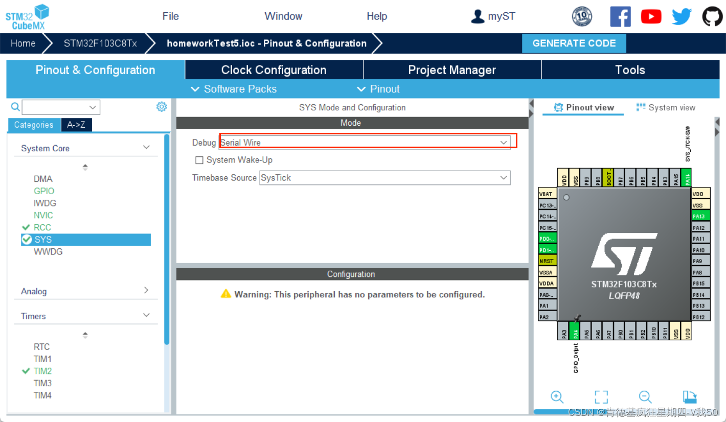726x422 pixels.
Task: Open the gear settings icon in the categories panel
Action: (162, 106)
